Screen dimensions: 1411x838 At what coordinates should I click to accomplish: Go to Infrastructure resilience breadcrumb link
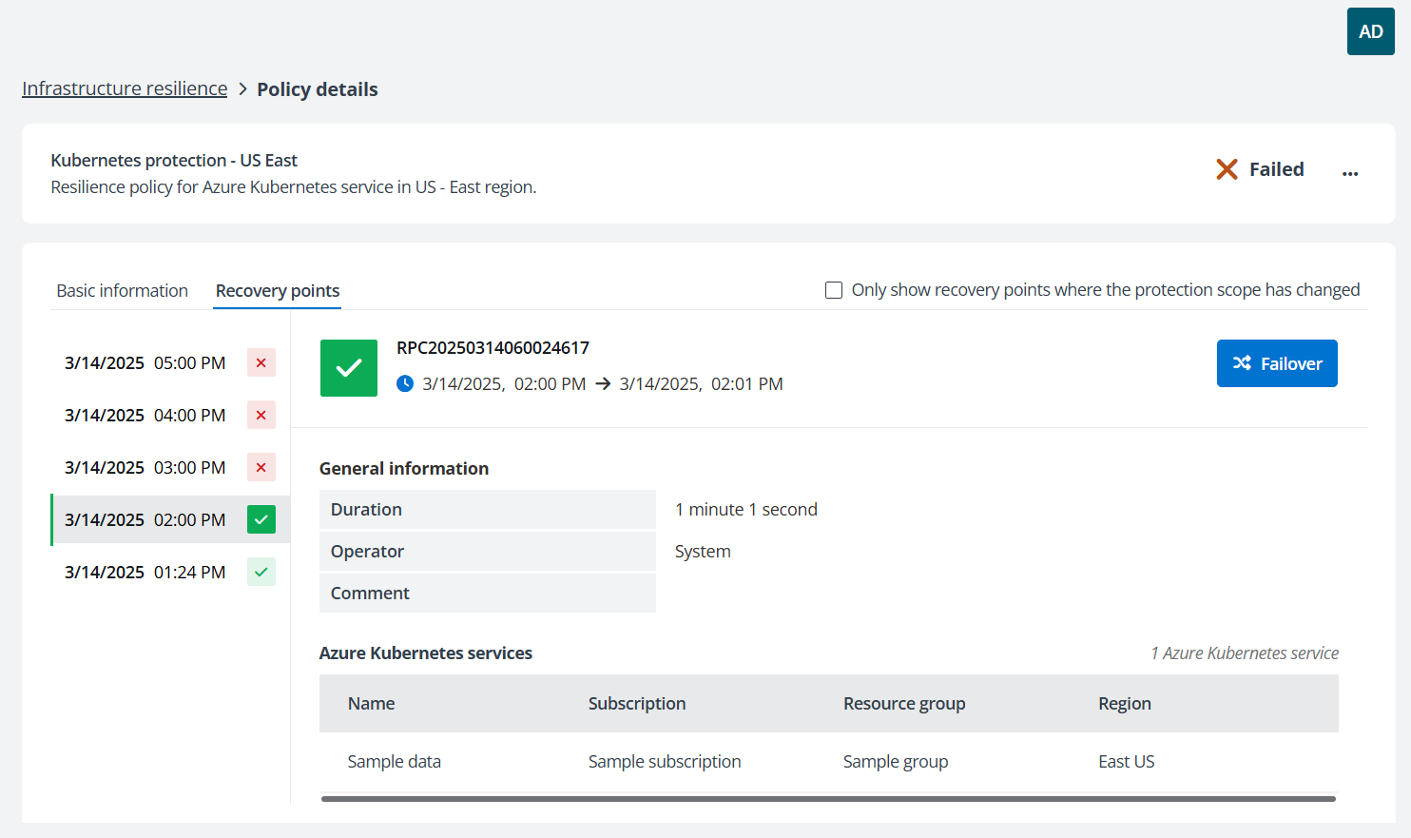[x=125, y=88]
